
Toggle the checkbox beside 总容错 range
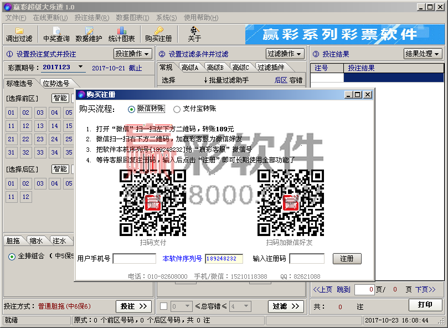point(163,306)
